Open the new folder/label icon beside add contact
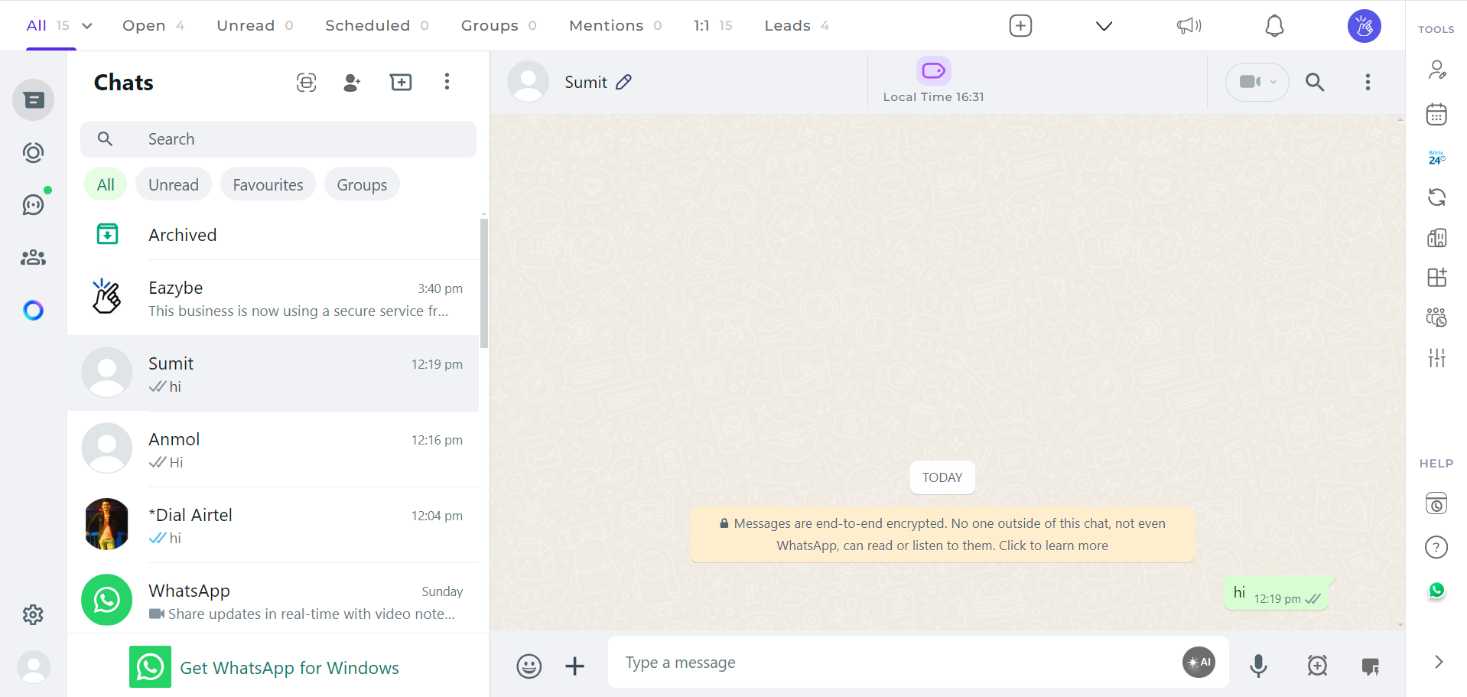 (401, 82)
